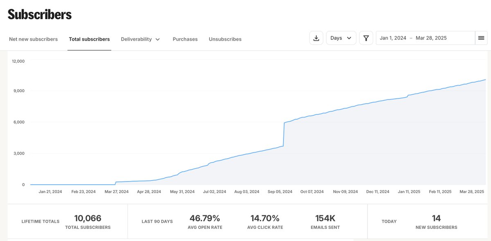This screenshot has height=241, width=491.
Task: Click the 14.70% avg click rate
Action: tap(265, 218)
